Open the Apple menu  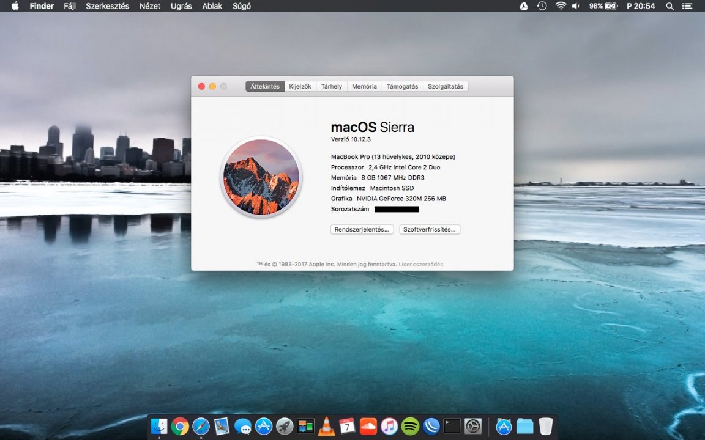coord(15,6)
